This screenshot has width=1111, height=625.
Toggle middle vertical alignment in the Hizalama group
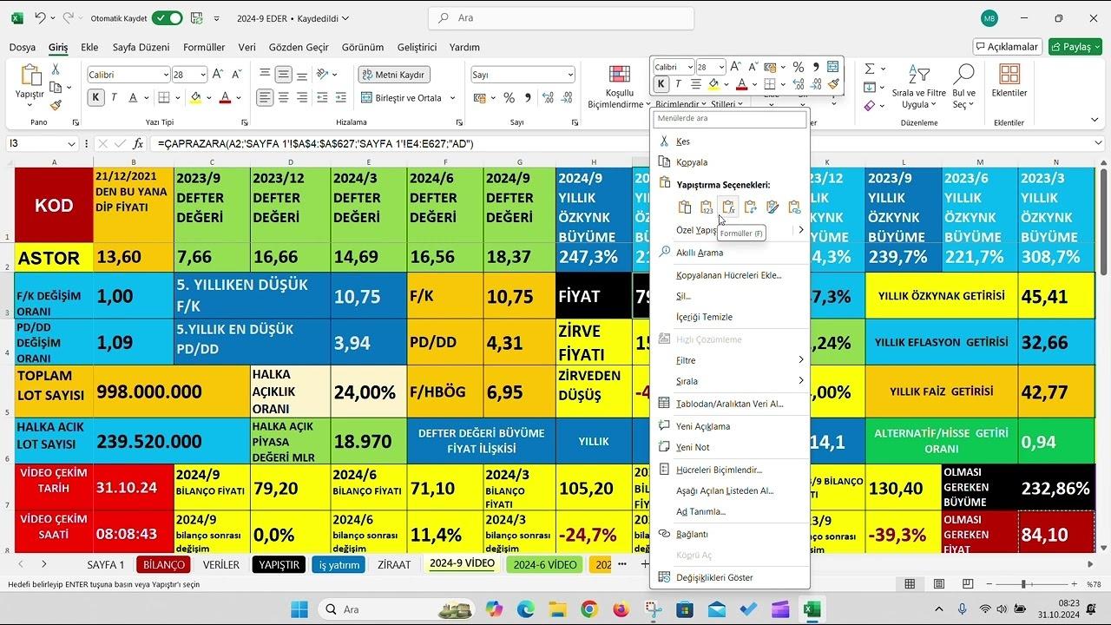tap(285, 75)
